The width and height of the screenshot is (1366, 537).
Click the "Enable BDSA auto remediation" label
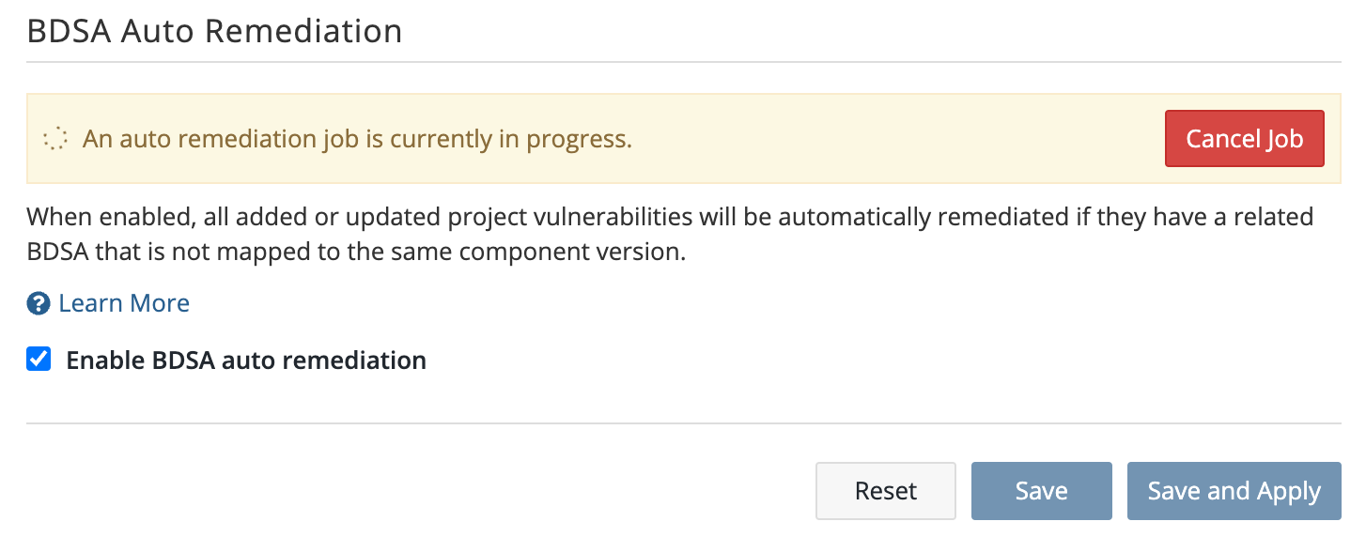click(x=246, y=361)
